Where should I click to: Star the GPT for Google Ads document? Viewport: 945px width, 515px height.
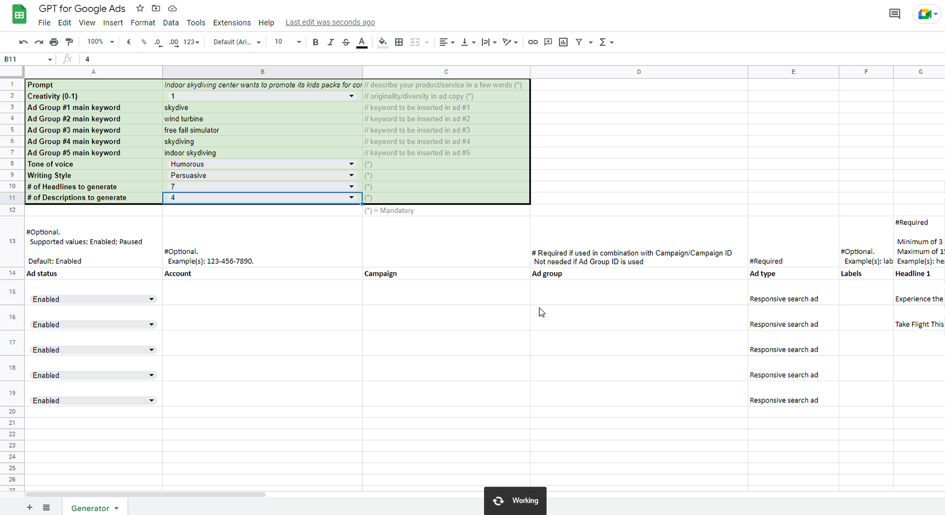[x=140, y=8]
